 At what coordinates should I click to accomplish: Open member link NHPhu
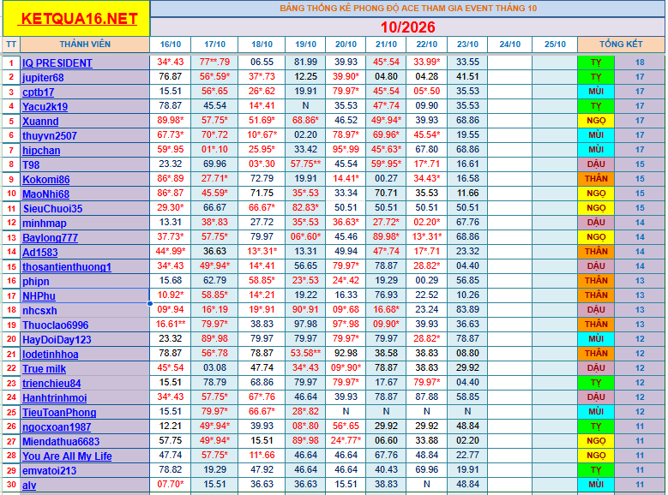tap(39, 295)
